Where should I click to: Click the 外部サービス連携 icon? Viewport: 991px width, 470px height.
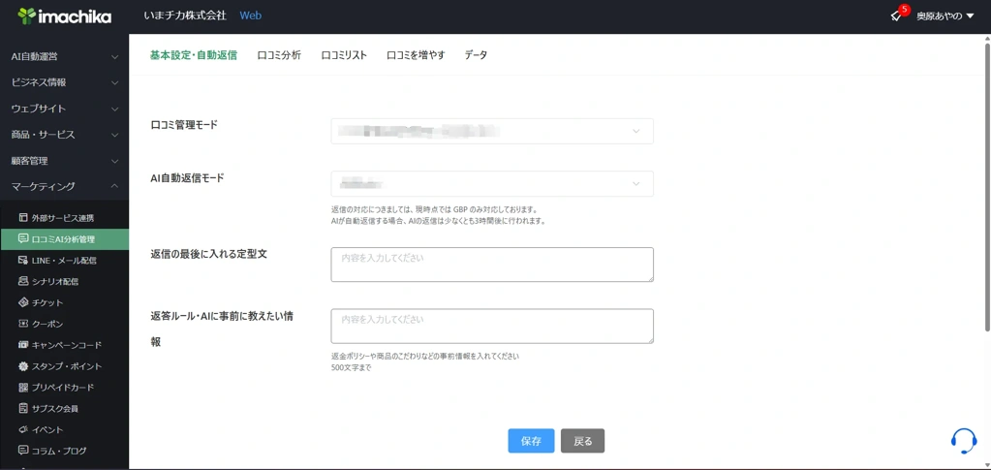click(x=23, y=218)
